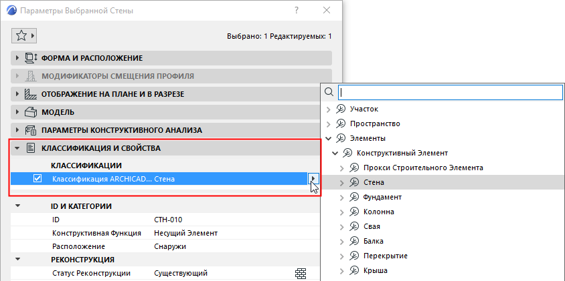Click the profile offset modifiers panel icon
The width and height of the screenshot is (565, 281).
click(31, 76)
